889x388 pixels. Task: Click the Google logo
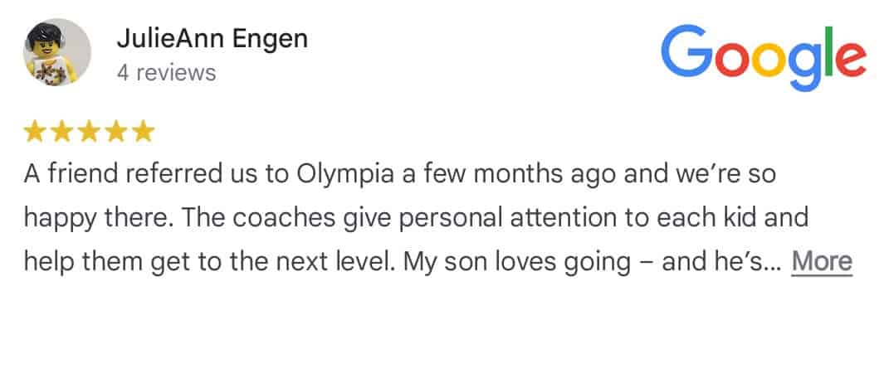[763, 56]
